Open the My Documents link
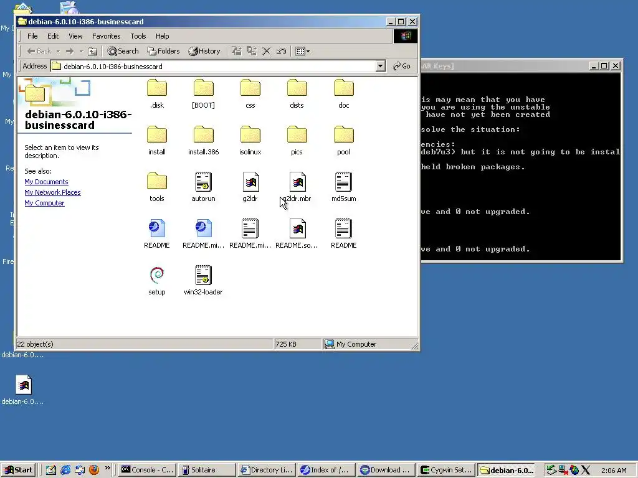Screen dimensions: 638x478 point(46,182)
